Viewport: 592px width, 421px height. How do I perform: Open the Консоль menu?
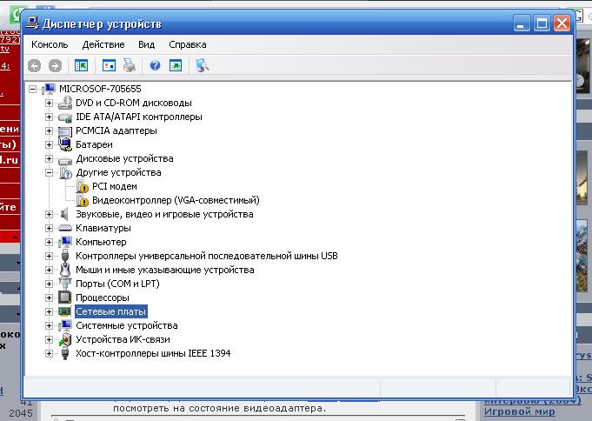click(50, 44)
